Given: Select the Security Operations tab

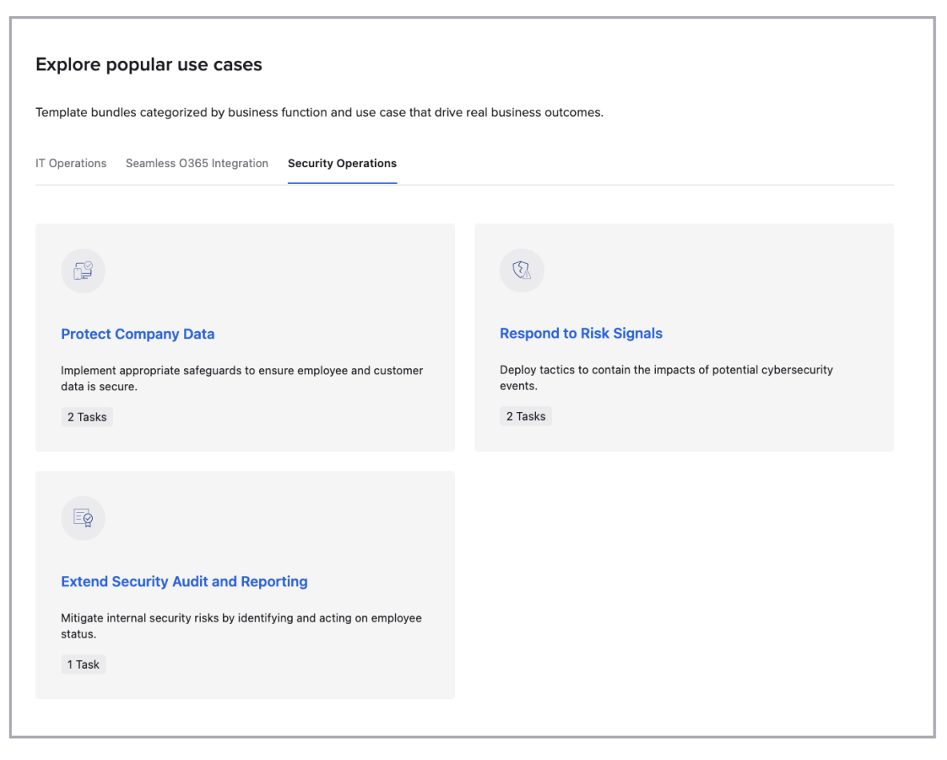Looking at the screenshot, I should click(342, 163).
